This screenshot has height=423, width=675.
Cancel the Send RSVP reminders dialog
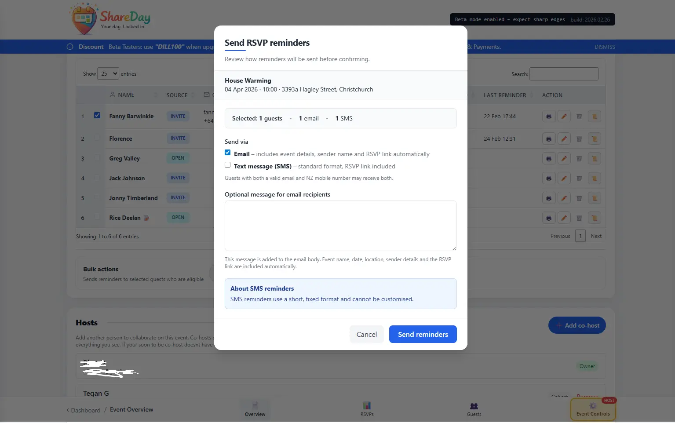pyautogui.click(x=367, y=334)
